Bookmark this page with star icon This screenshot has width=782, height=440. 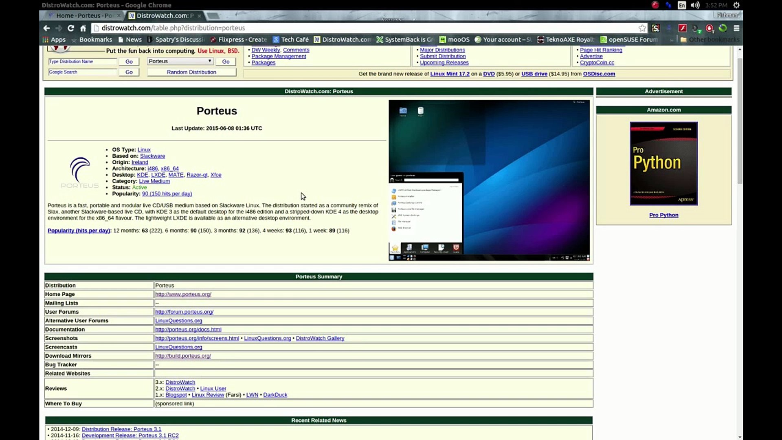642,28
